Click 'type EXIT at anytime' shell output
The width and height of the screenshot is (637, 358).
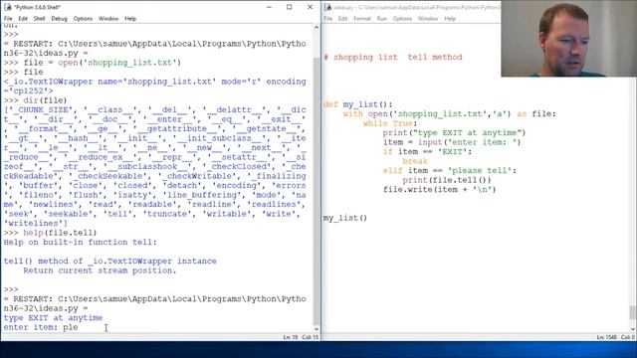click(x=53, y=318)
